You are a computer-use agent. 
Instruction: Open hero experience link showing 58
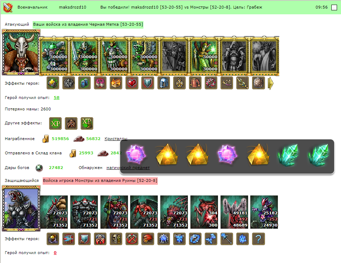(x=57, y=98)
